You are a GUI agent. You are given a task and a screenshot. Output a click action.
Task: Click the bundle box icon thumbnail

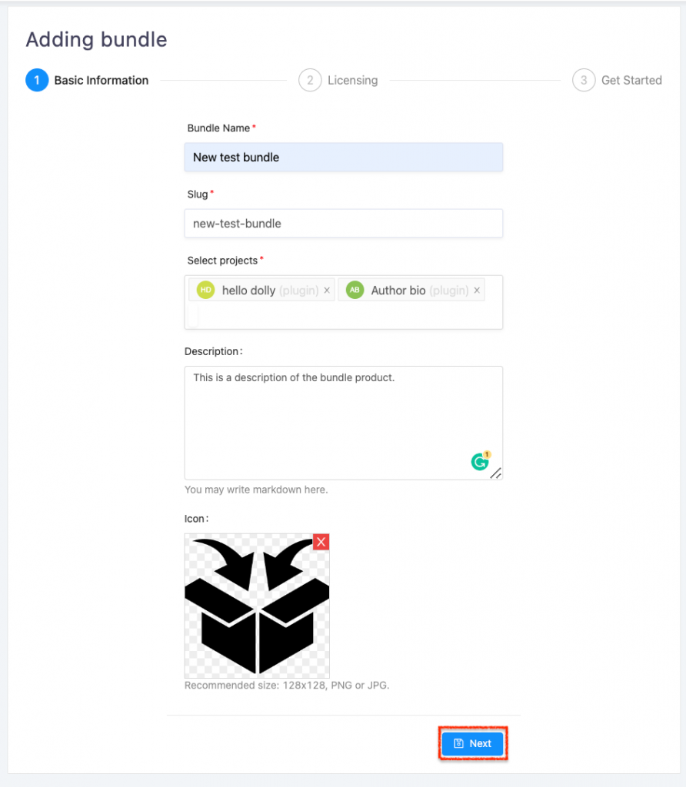pyautogui.click(x=257, y=606)
